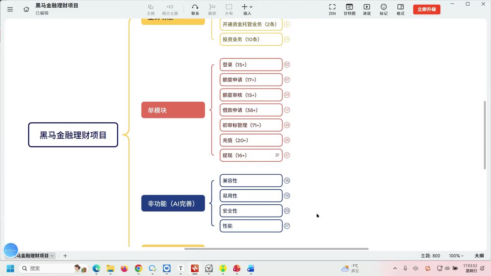Add a Relationship with the 联系 tool
491x276 pixels.
pyautogui.click(x=195, y=10)
